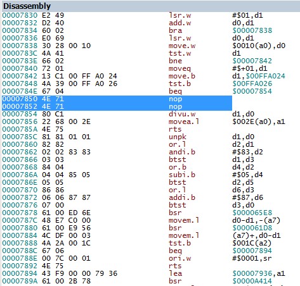
Task: Click the bsr target $000065E8
Action: coord(252,213)
